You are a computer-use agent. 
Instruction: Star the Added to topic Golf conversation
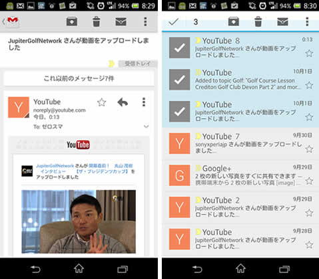tap(309, 85)
